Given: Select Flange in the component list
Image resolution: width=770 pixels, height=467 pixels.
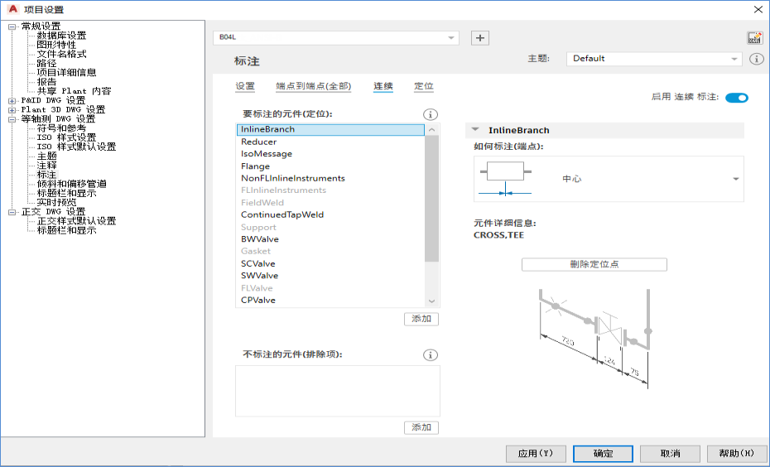Looking at the screenshot, I should click(330, 166).
